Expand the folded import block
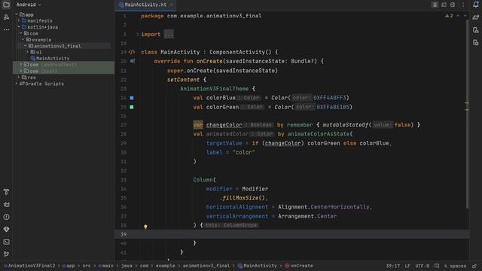 coord(137,34)
